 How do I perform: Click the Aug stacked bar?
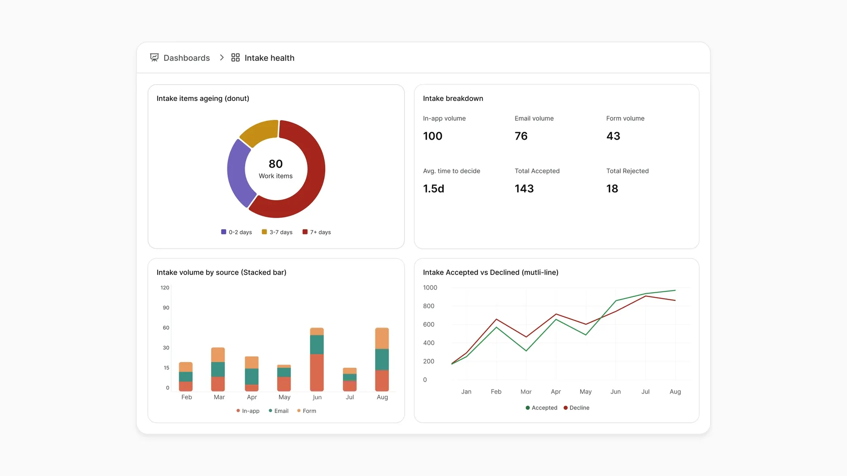(382, 359)
